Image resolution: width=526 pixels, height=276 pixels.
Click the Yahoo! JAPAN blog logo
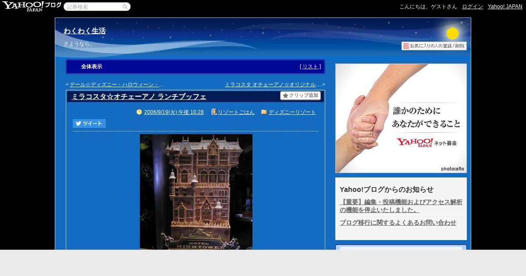pyautogui.click(x=32, y=6)
